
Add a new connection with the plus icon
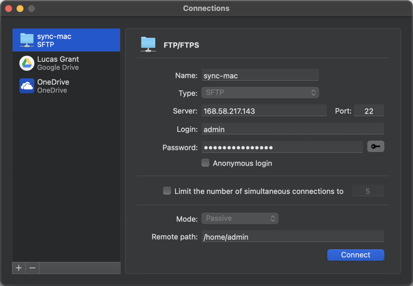point(19,268)
